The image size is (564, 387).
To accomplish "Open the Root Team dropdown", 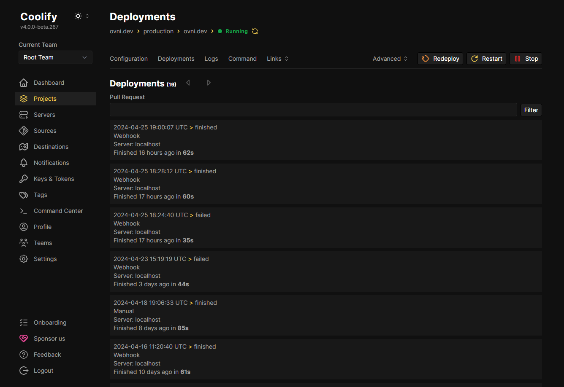I will 55,57.
